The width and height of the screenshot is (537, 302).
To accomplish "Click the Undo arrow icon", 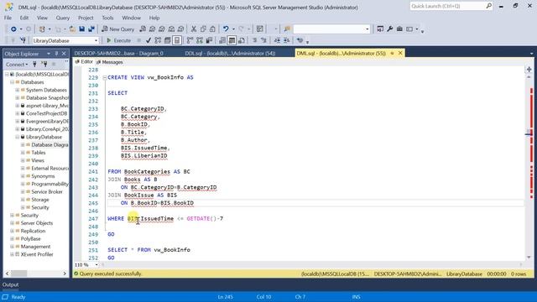I will [x=226, y=29].
